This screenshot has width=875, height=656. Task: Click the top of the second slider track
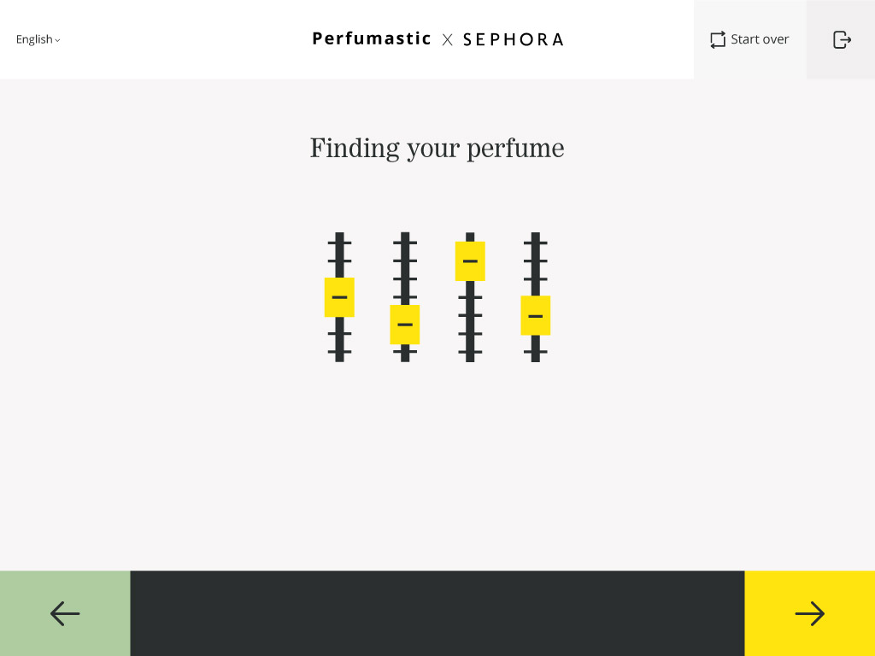point(405,237)
